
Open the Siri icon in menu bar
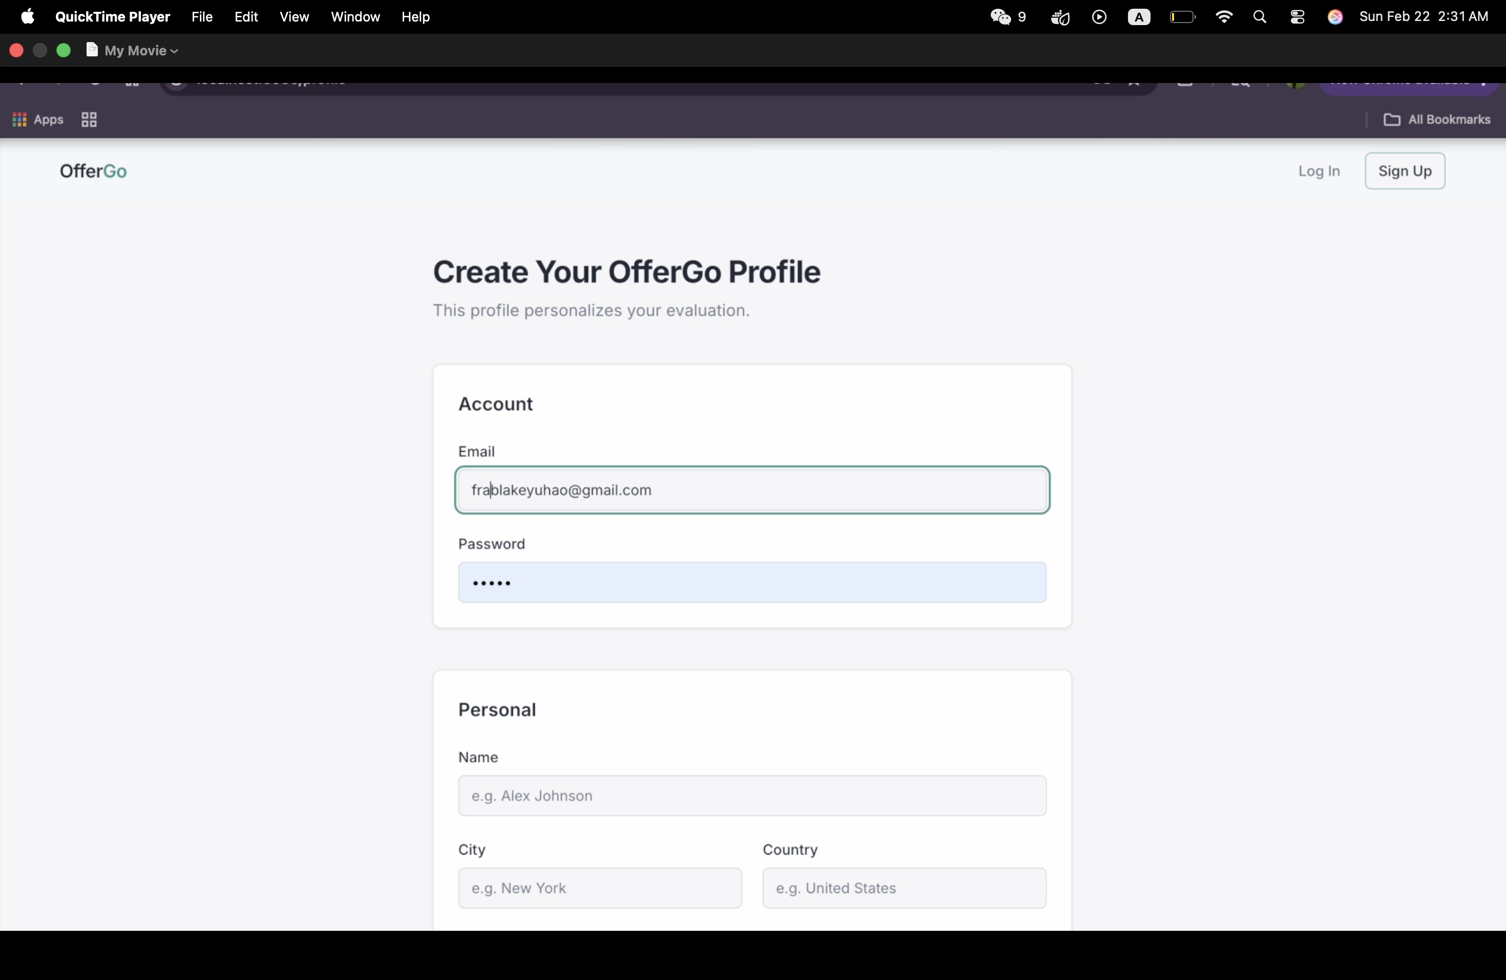click(x=1335, y=17)
